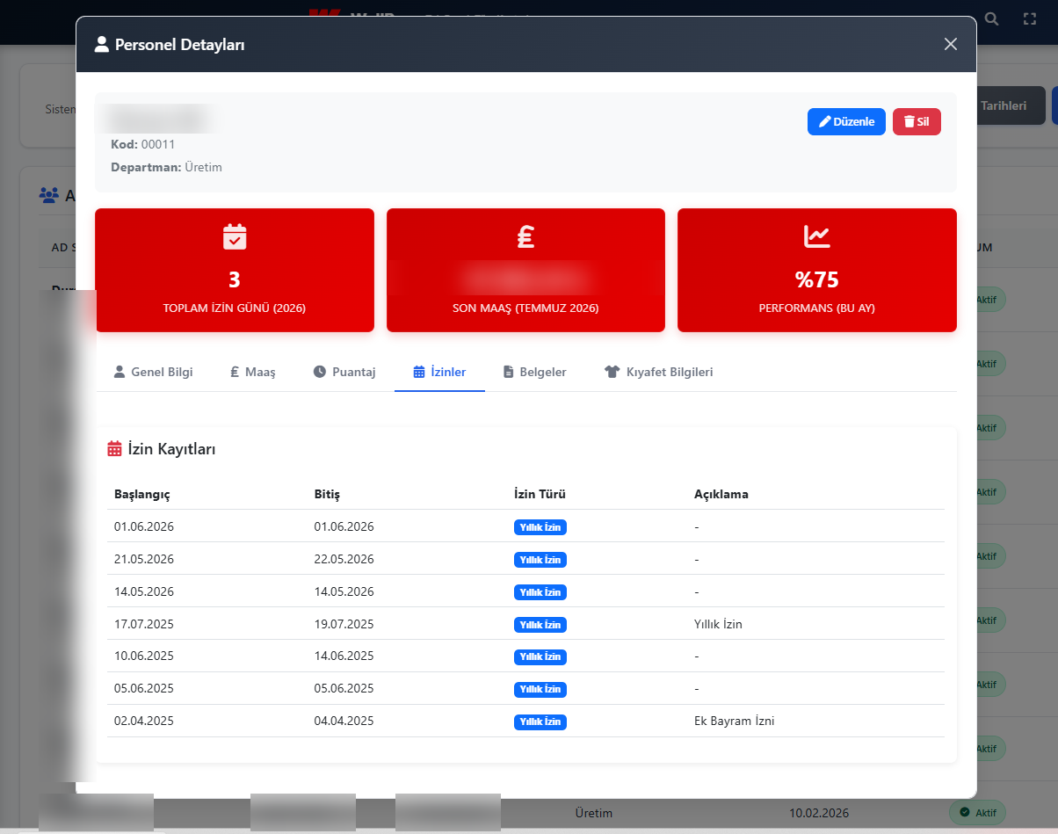1058x834 pixels.
Task: Click the Açıklama column header
Action: pyautogui.click(x=721, y=494)
